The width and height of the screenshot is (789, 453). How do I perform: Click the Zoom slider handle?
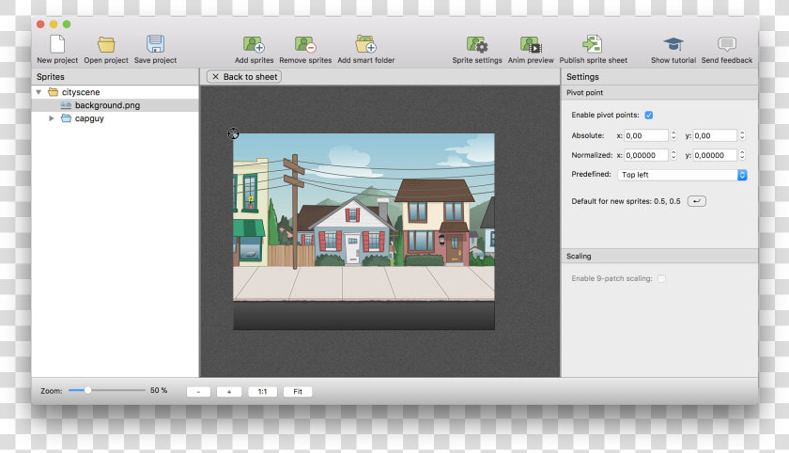click(87, 390)
